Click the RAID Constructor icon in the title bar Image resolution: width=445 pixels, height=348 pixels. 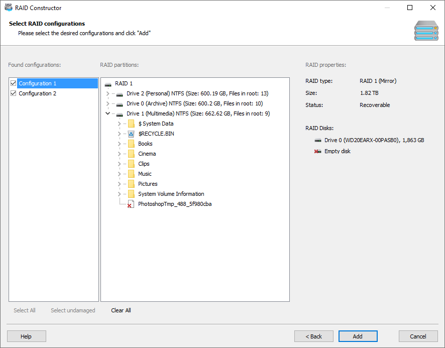(8, 8)
